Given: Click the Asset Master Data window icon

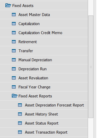Looking at the screenshot, I should tap(14, 15).
